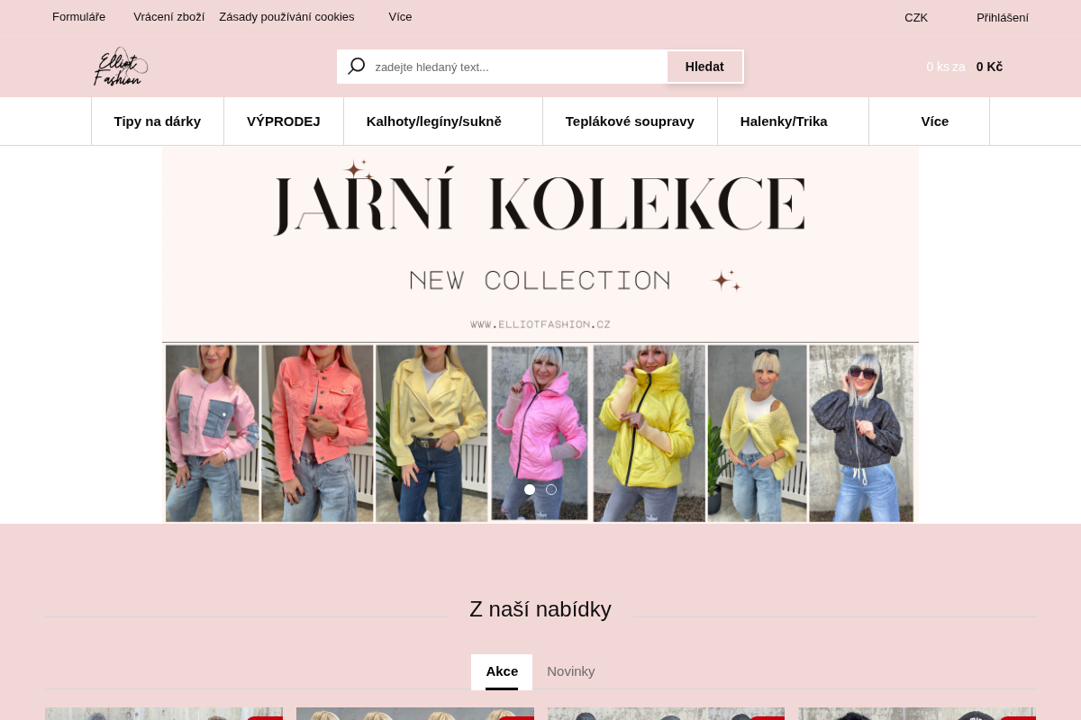This screenshot has width=1081, height=720.
Task: Click the Hledat search button
Action: (x=704, y=67)
